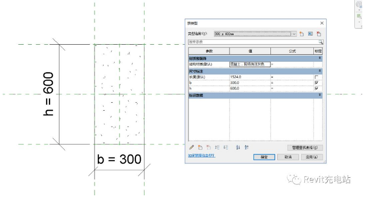Sort parameters in ascending order
This screenshot has height=198, width=366.
click(x=238, y=147)
